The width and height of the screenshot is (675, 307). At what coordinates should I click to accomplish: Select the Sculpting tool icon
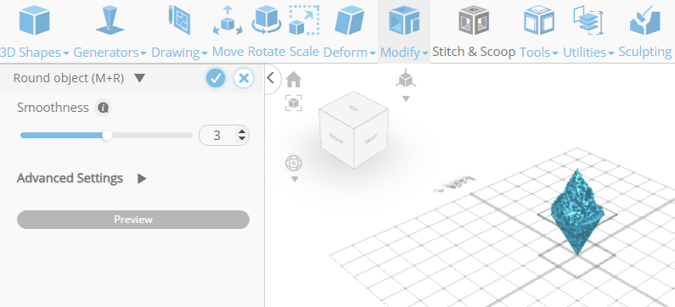[645, 21]
